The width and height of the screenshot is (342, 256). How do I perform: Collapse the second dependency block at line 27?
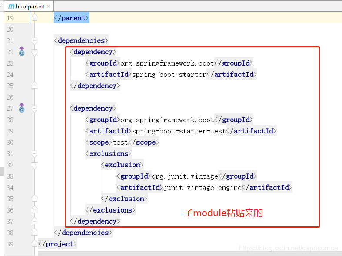pyautogui.click(x=34, y=108)
